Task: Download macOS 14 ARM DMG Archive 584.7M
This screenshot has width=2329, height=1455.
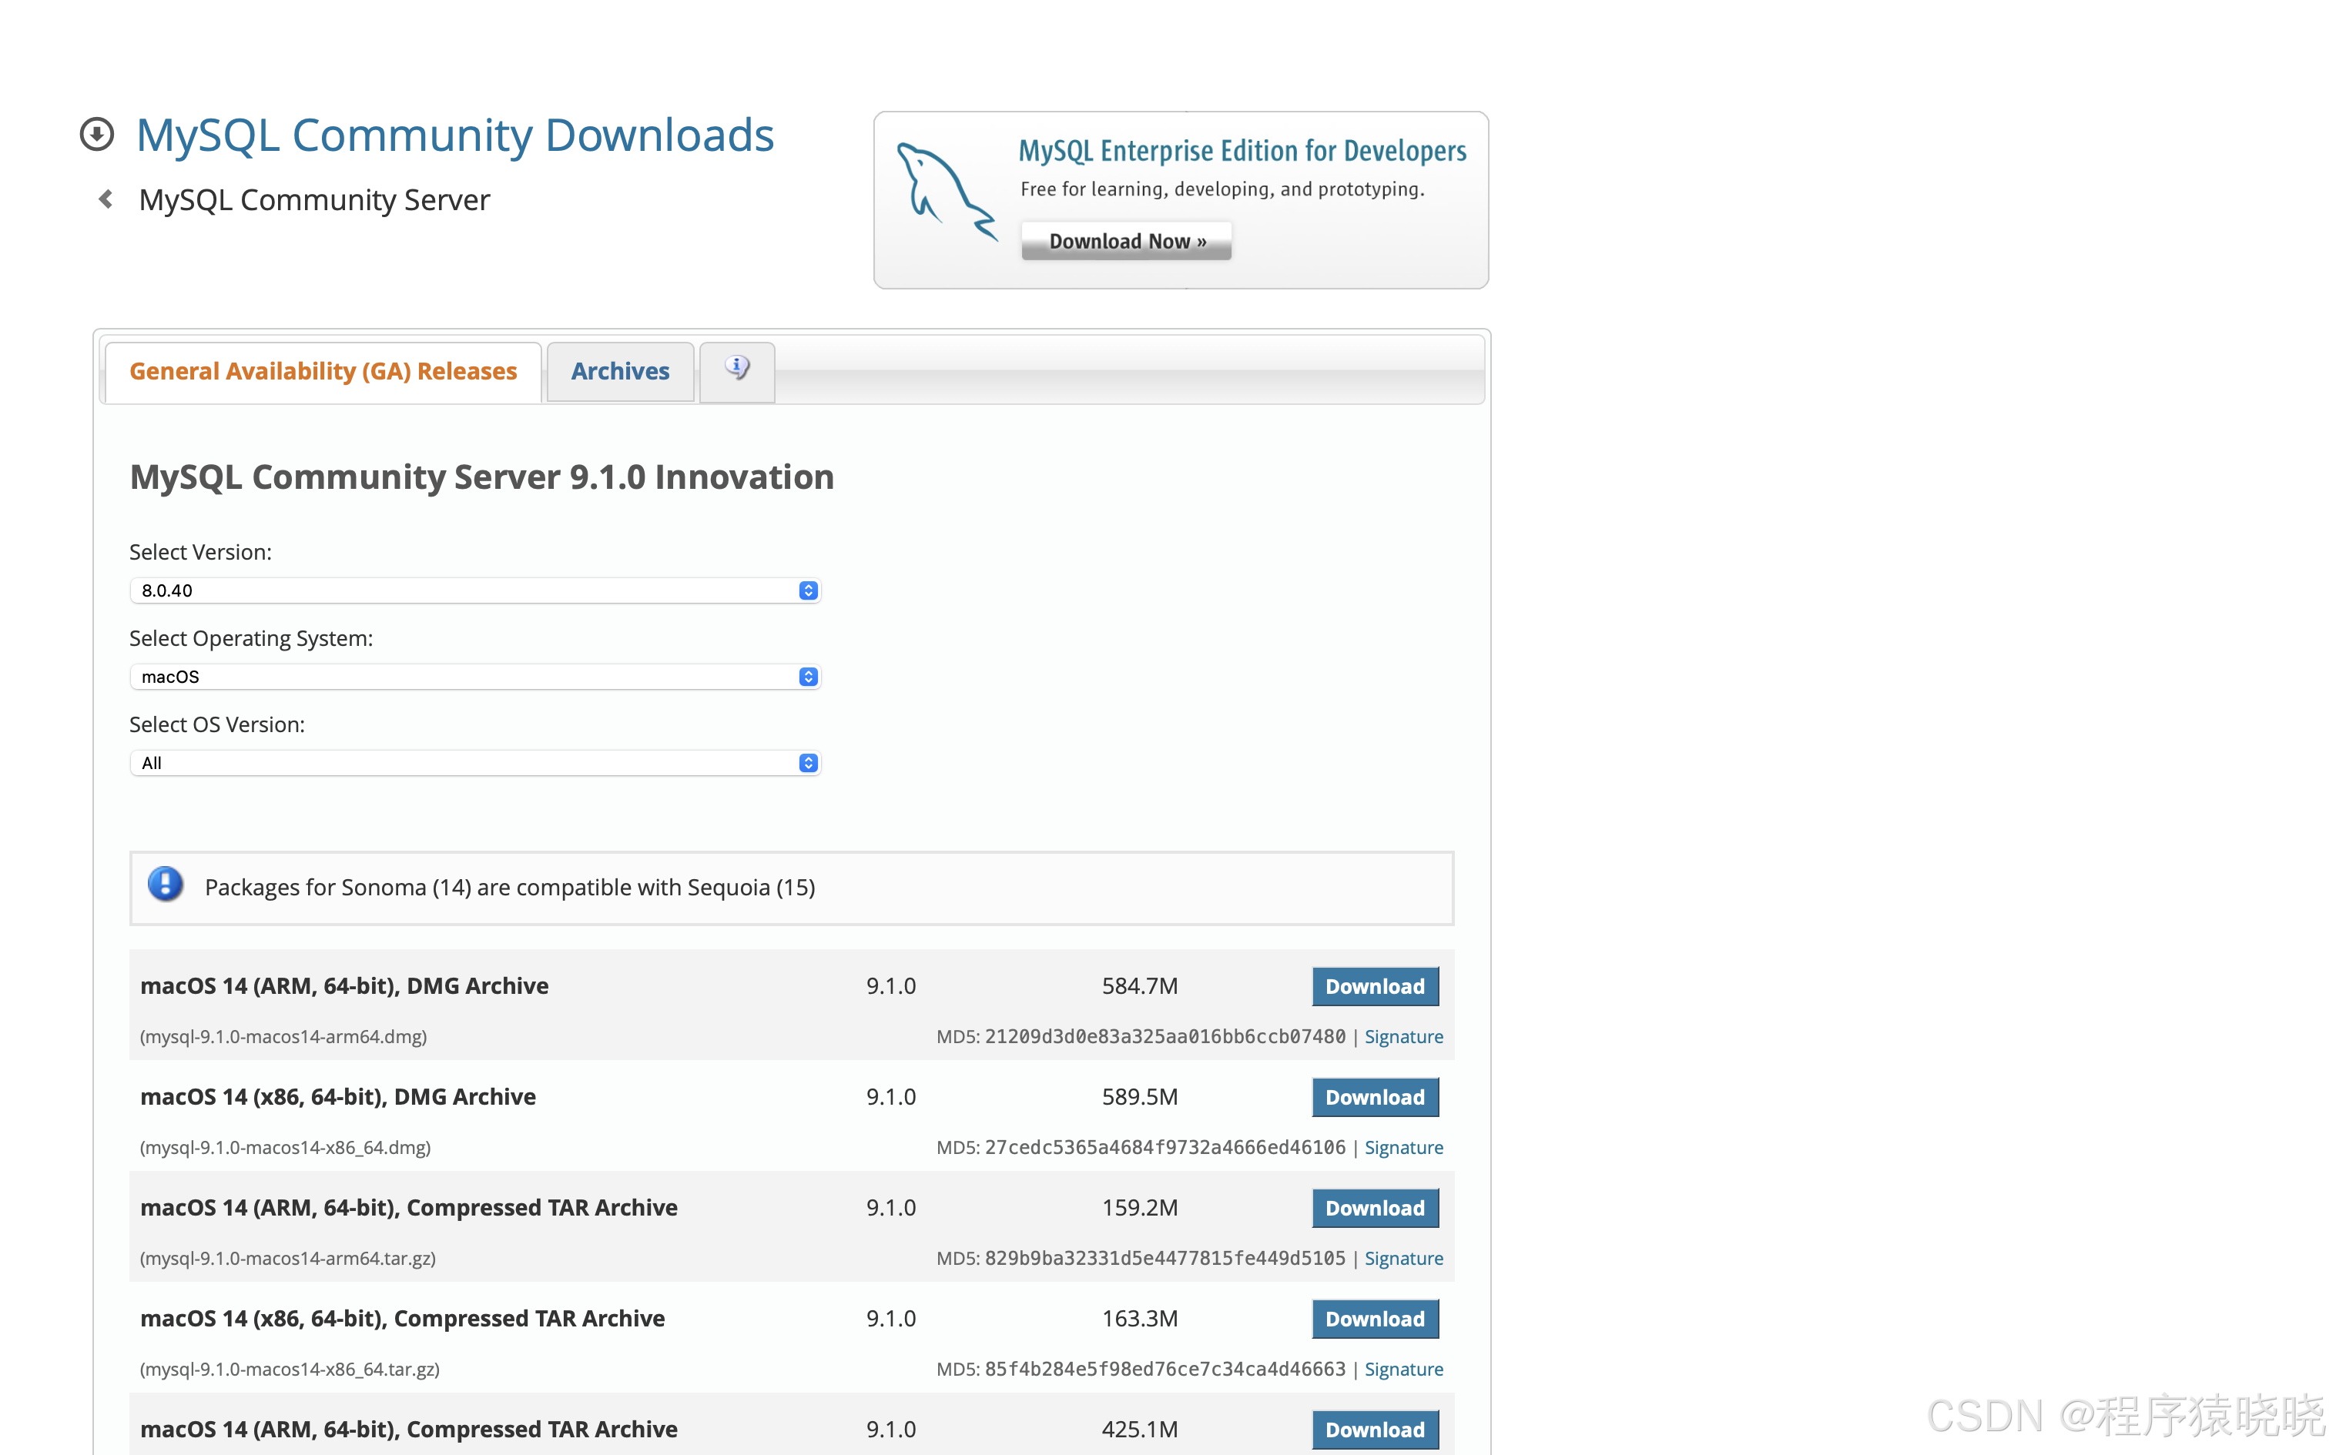Action: [1376, 986]
